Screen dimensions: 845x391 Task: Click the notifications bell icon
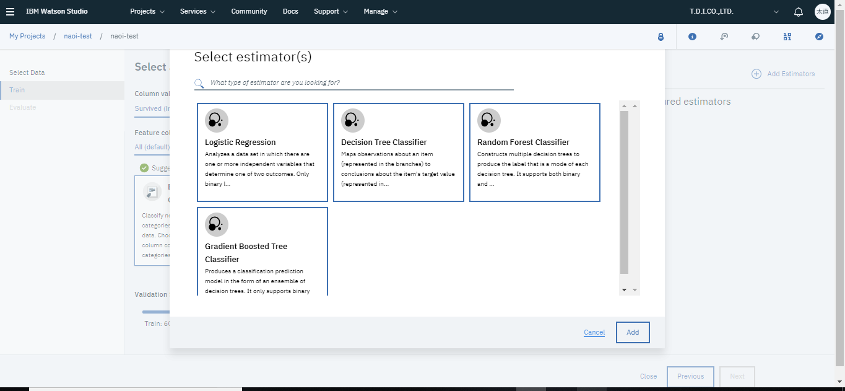coord(799,12)
